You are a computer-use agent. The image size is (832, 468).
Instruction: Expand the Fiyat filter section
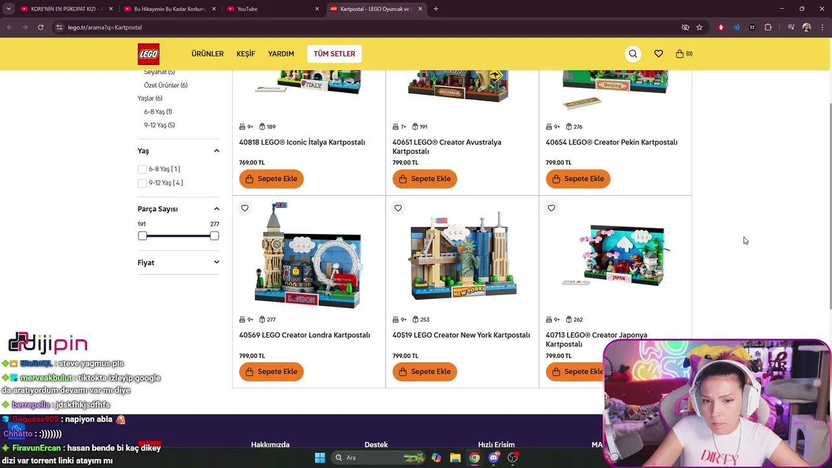(x=216, y=263)
